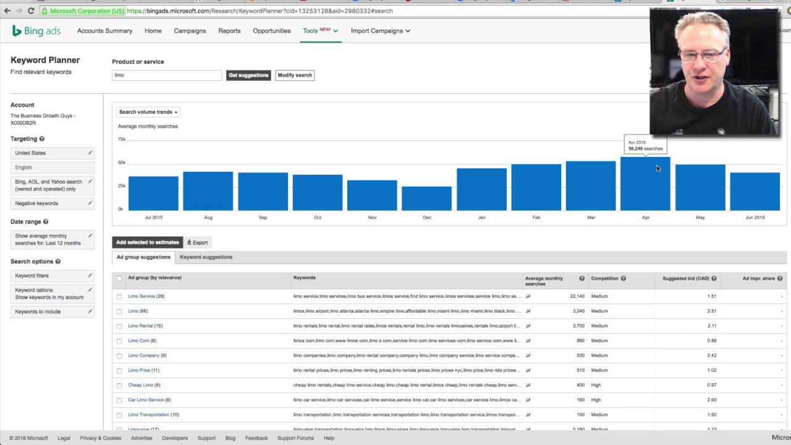The width and height of the screenshot is (791, 445).
Task: Open Search options help question mark
Action: (x=58, y=261)
